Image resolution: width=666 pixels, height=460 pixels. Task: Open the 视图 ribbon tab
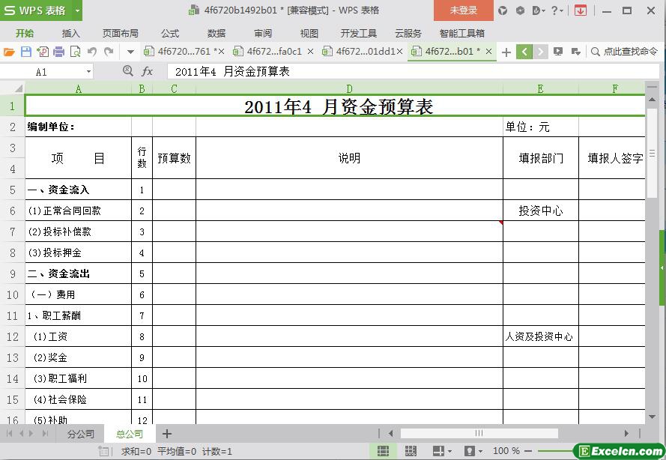[309, 33]
